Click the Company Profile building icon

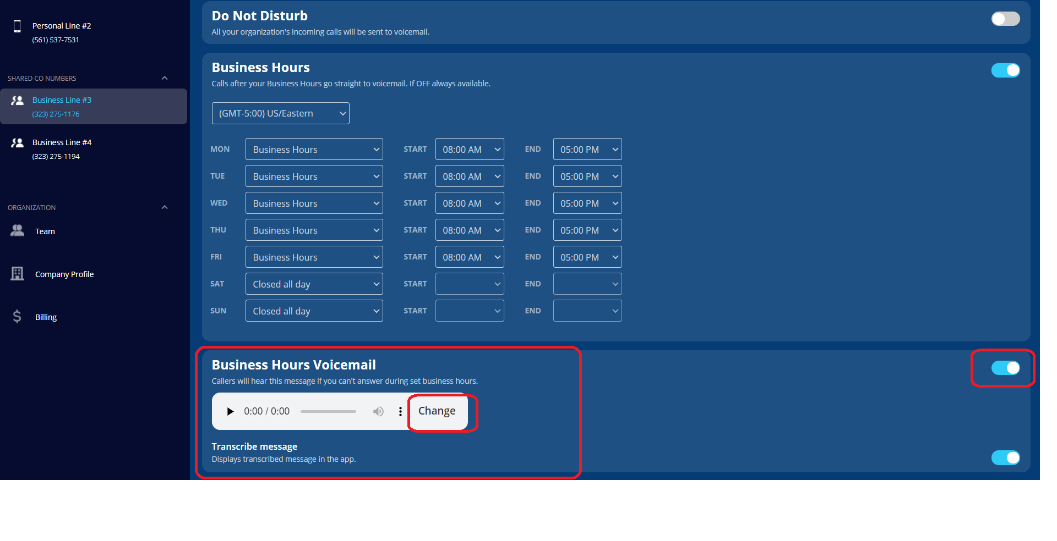[18, 273]
